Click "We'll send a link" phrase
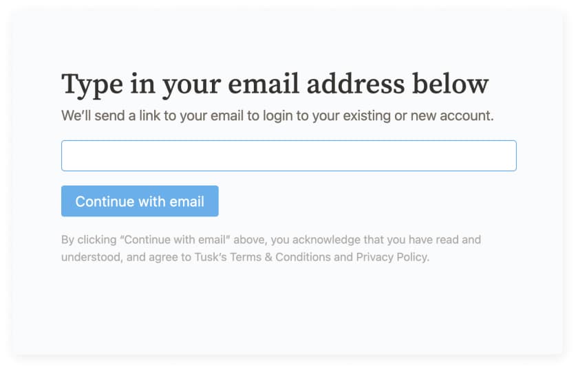 (x=111, y=116)
